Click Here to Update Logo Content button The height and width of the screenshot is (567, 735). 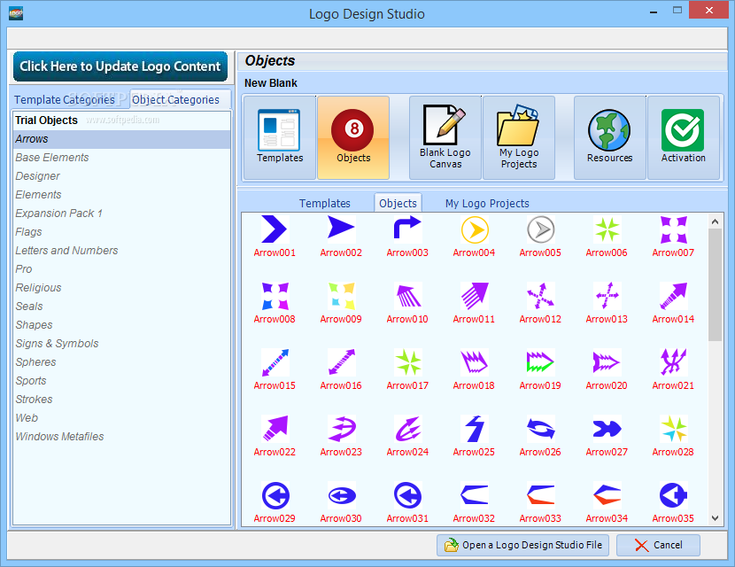tap(120, 66)
